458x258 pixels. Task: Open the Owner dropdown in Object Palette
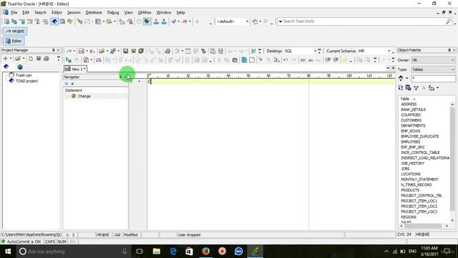(x=434, y=60)
